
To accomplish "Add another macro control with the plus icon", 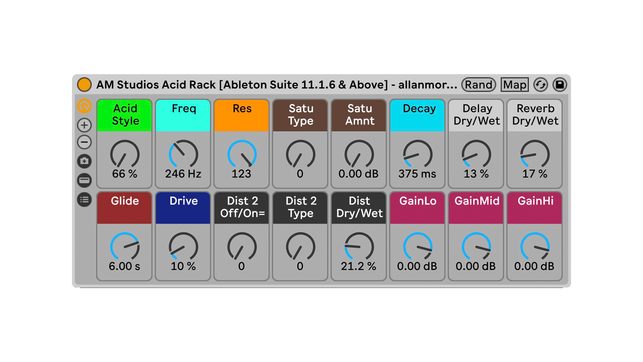I will click(84, 125).
